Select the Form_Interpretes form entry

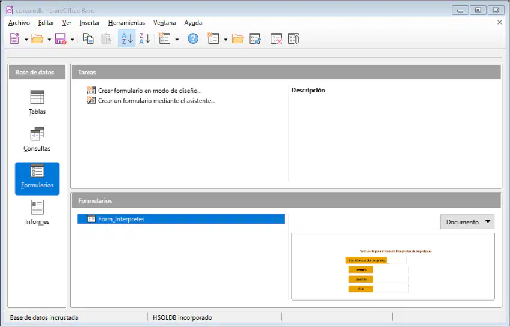click(x=181, y=219)
